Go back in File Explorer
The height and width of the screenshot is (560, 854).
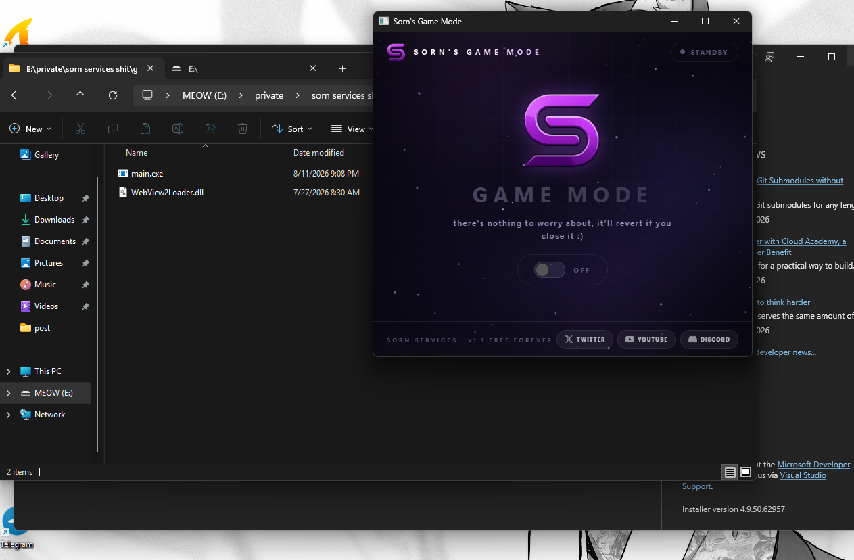coord(16,95)
